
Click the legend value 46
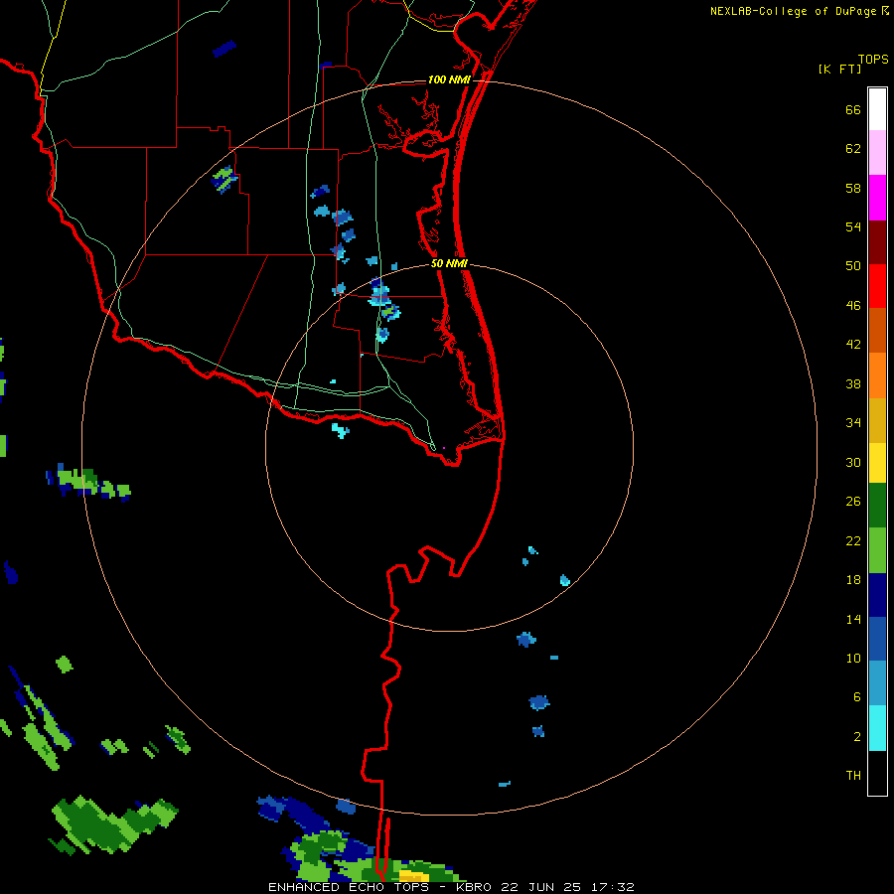click(853, 306)
